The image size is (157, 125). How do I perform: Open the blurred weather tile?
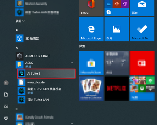pos(116,63)
